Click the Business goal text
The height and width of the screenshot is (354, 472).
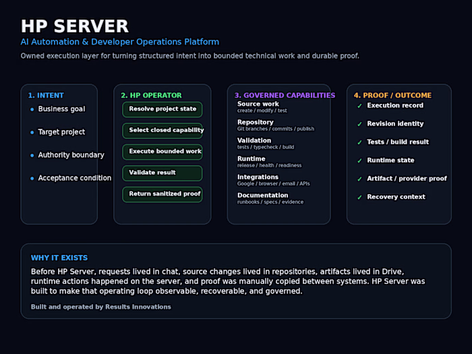[x=62, y=109]
